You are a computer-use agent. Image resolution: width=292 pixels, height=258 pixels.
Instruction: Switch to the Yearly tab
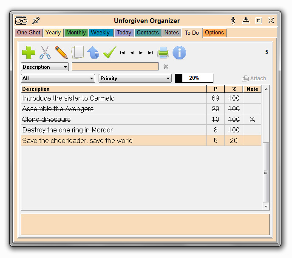click(x=53, y=33)
